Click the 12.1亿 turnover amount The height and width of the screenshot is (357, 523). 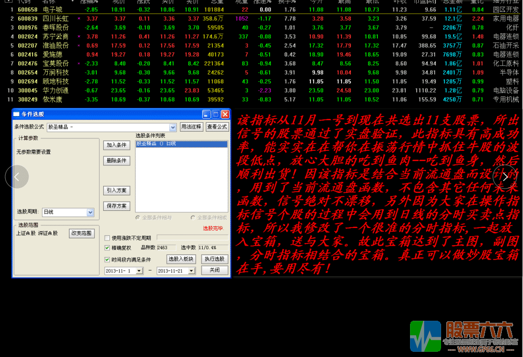453,19
